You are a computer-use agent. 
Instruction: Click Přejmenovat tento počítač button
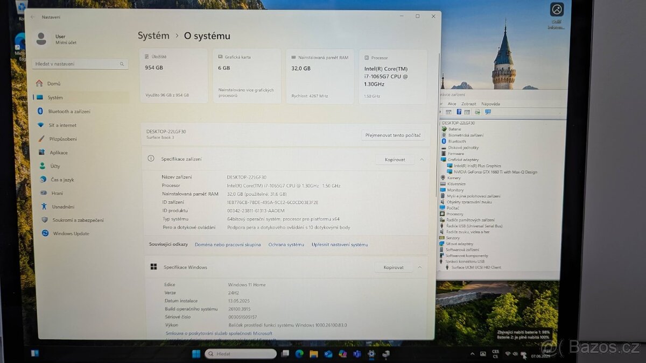click(392, 135)
